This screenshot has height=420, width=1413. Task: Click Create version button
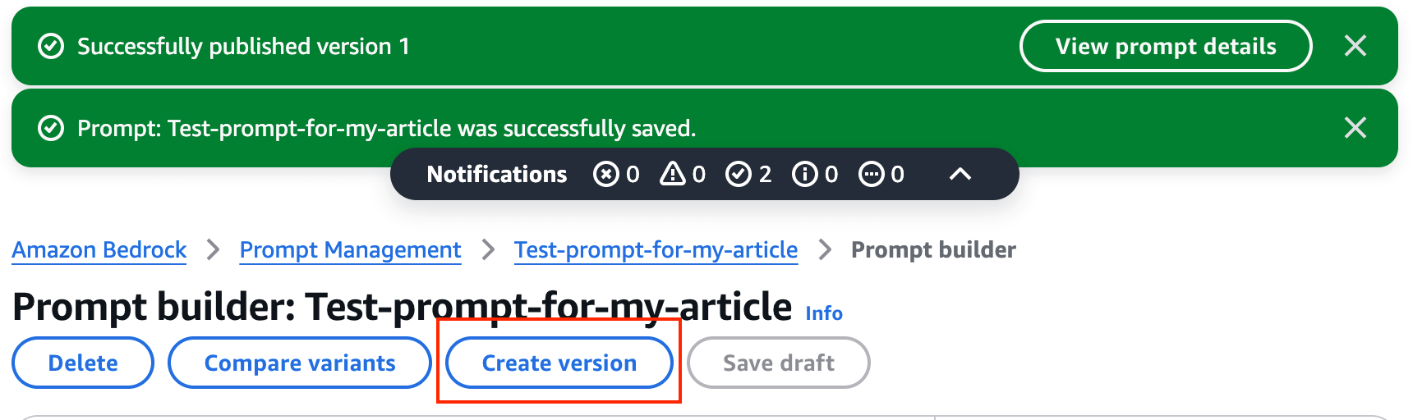pyautogui.click(x=559, y=363)
